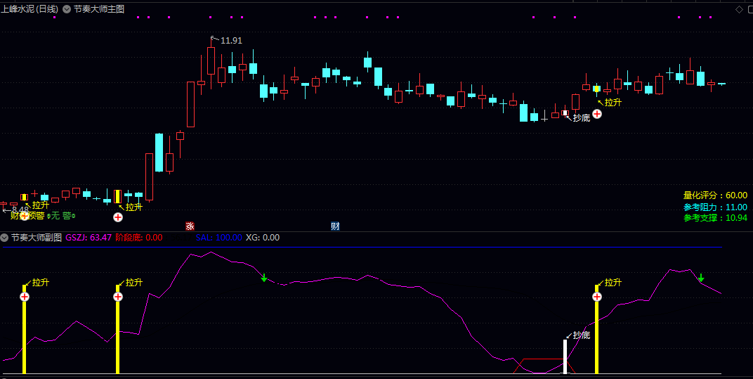This screenshot has height=379, width=753.
Task: Click the 11.91 high price label
Action: click(x=232, y=41)
